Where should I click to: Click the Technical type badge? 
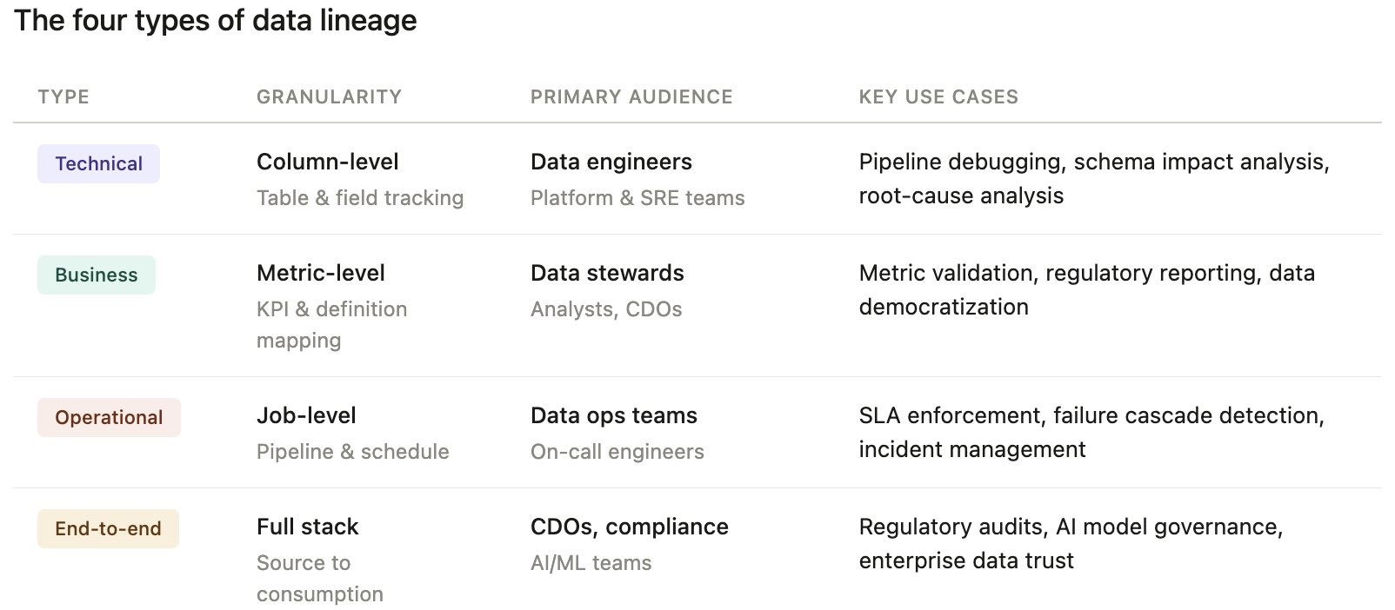point(98,163)
